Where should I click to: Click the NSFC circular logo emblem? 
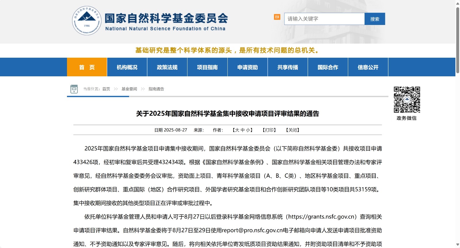point(87,21)
